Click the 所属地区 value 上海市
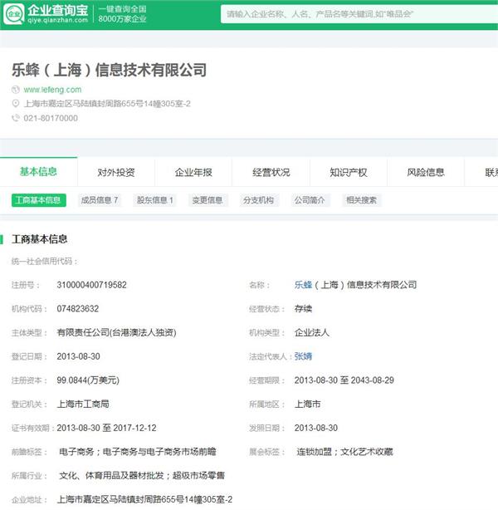498x510 pixels. tap(307, 404)
